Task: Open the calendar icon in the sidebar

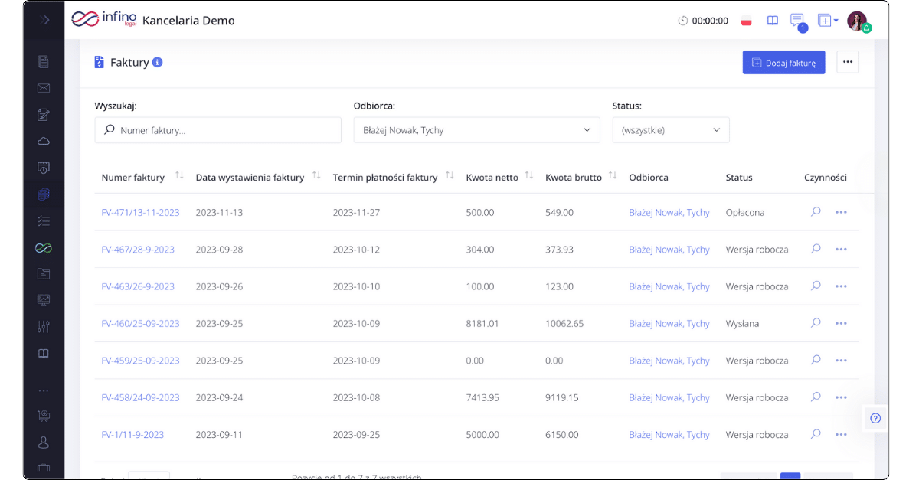Action: [44, 168]
